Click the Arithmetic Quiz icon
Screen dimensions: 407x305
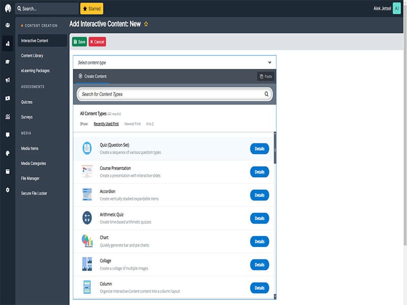(x=87, y=218)
